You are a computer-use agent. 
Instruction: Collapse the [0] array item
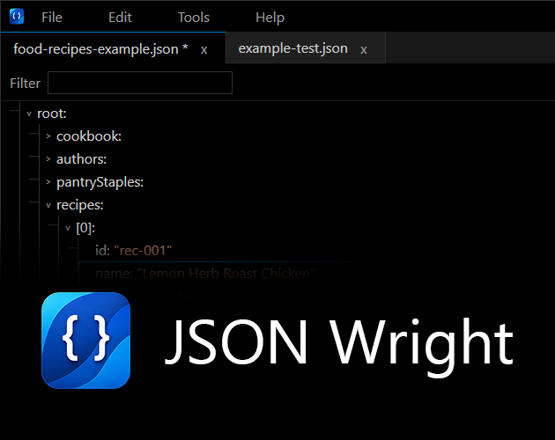click(68, 228)
